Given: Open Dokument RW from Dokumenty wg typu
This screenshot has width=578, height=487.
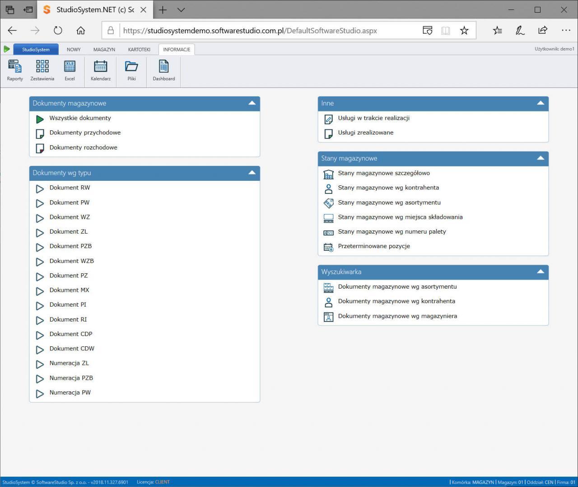Looking at the screenshot, I should click(70, 188).
